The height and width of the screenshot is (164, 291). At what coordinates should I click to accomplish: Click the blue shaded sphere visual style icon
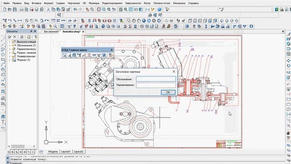(144, 20)
